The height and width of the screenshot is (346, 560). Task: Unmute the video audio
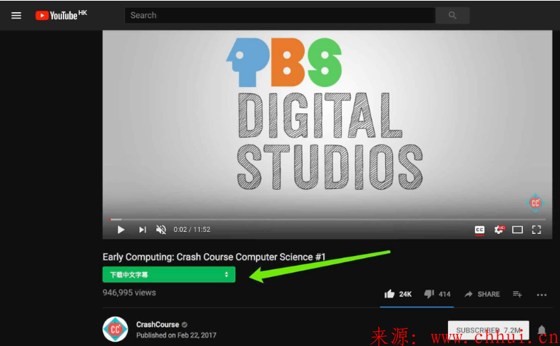coord(161,230)
